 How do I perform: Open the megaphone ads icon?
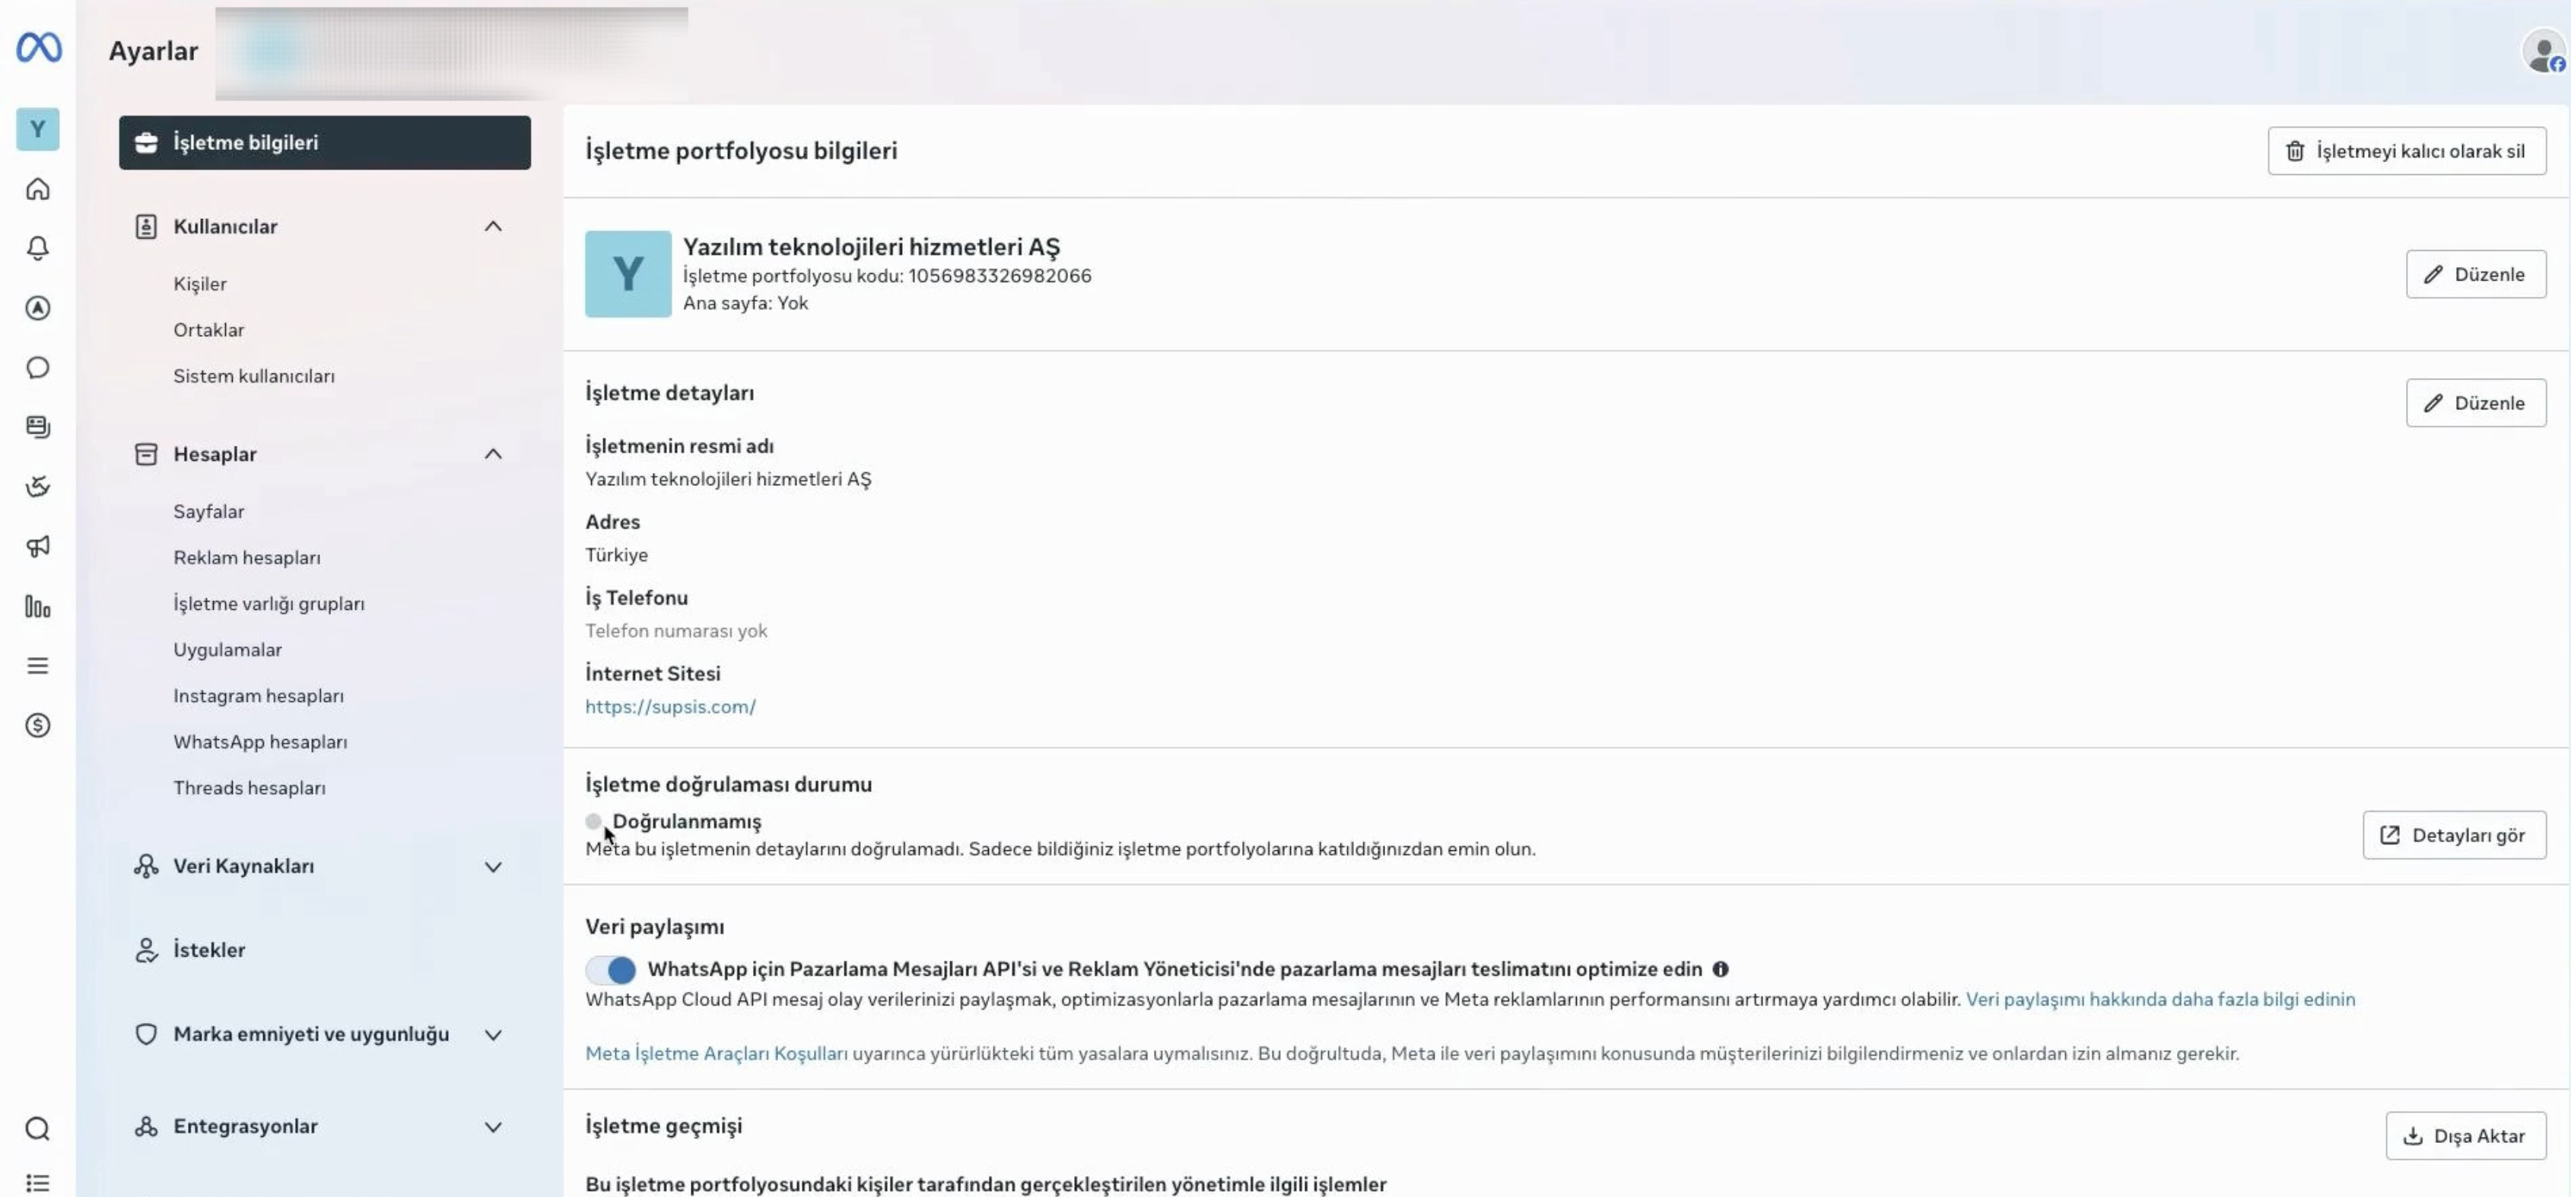click(38, 545)
